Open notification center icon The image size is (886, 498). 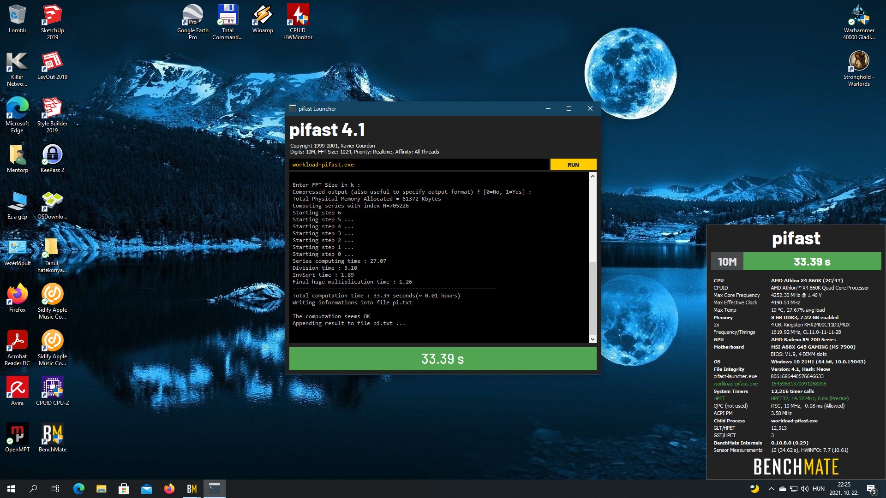pos(871,489)
